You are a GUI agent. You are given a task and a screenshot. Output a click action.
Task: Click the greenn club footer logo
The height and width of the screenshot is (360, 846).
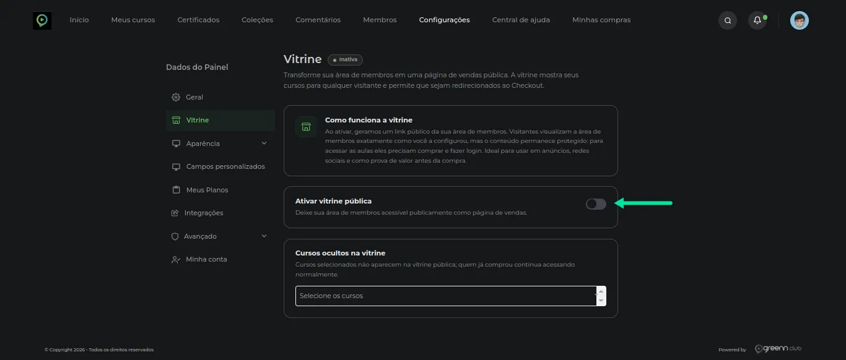tap(778, 349)
